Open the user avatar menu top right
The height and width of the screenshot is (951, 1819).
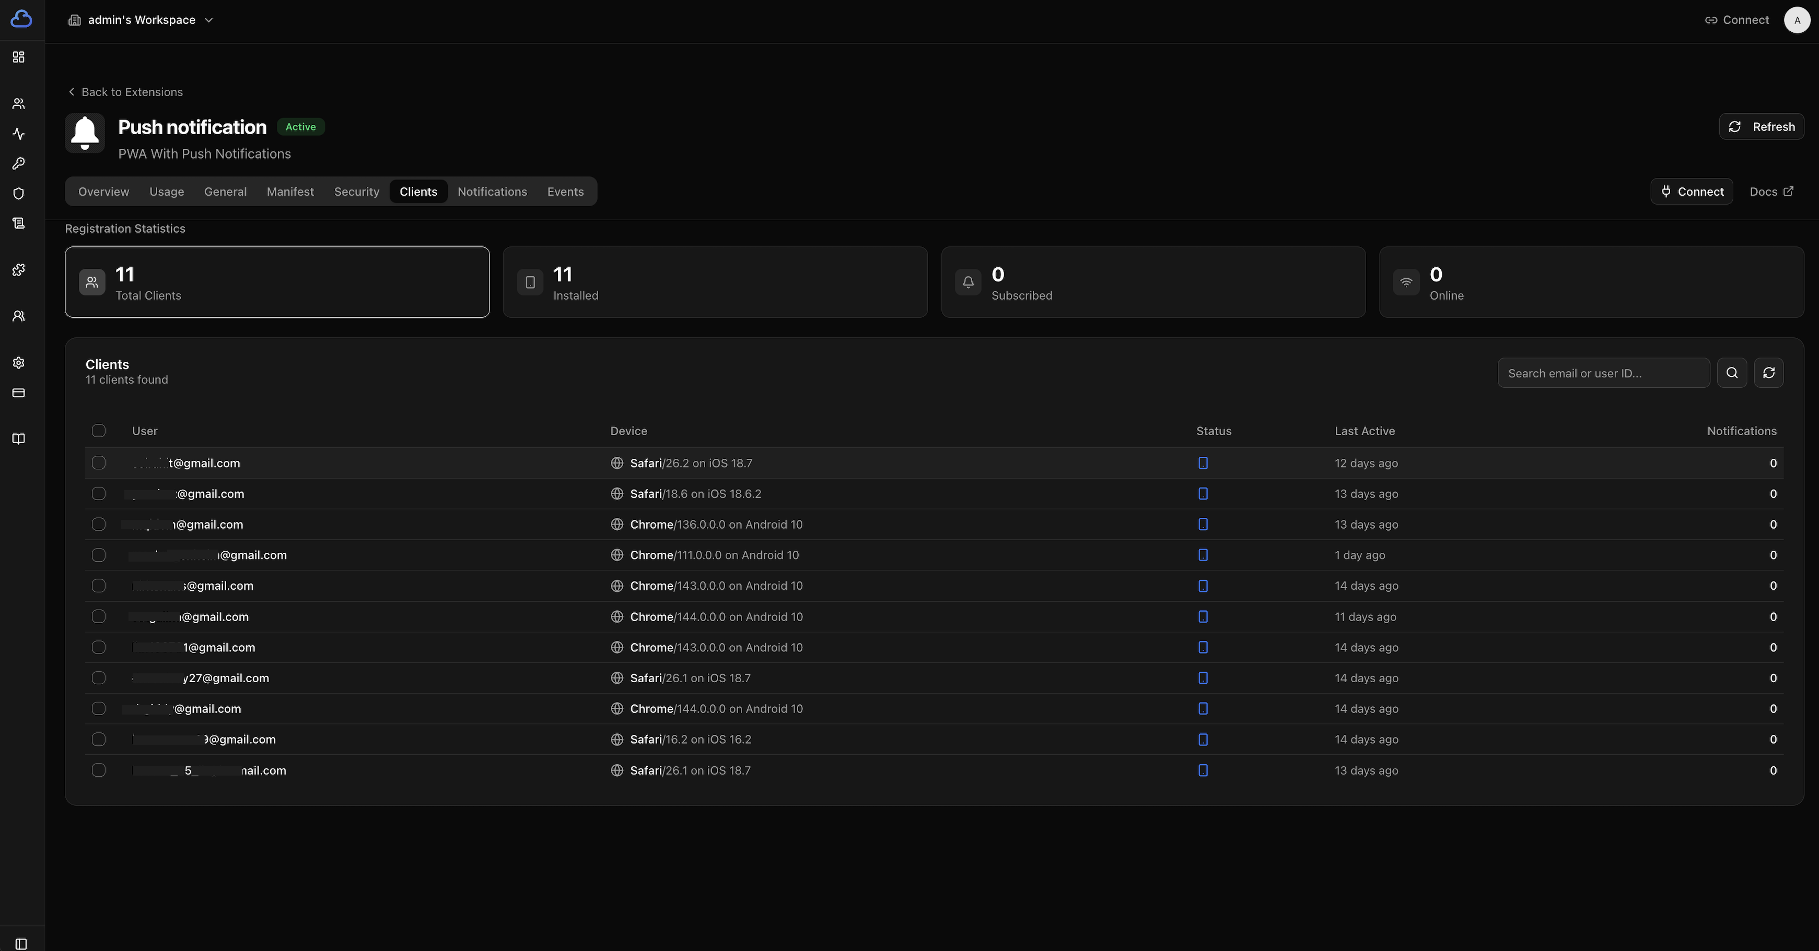(x=1797, y=20)
